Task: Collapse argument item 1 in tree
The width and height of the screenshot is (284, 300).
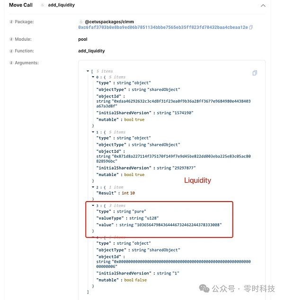Action: coord(93,132)
